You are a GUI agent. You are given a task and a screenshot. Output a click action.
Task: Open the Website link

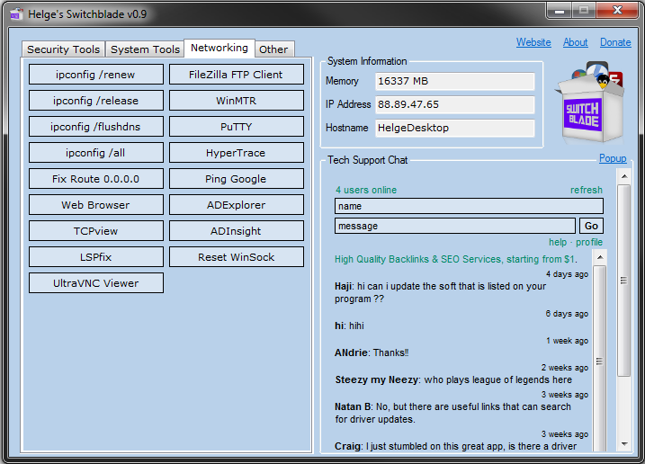pos(533,42)
